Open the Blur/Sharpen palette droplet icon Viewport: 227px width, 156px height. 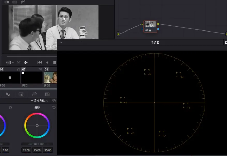(8, 94)
